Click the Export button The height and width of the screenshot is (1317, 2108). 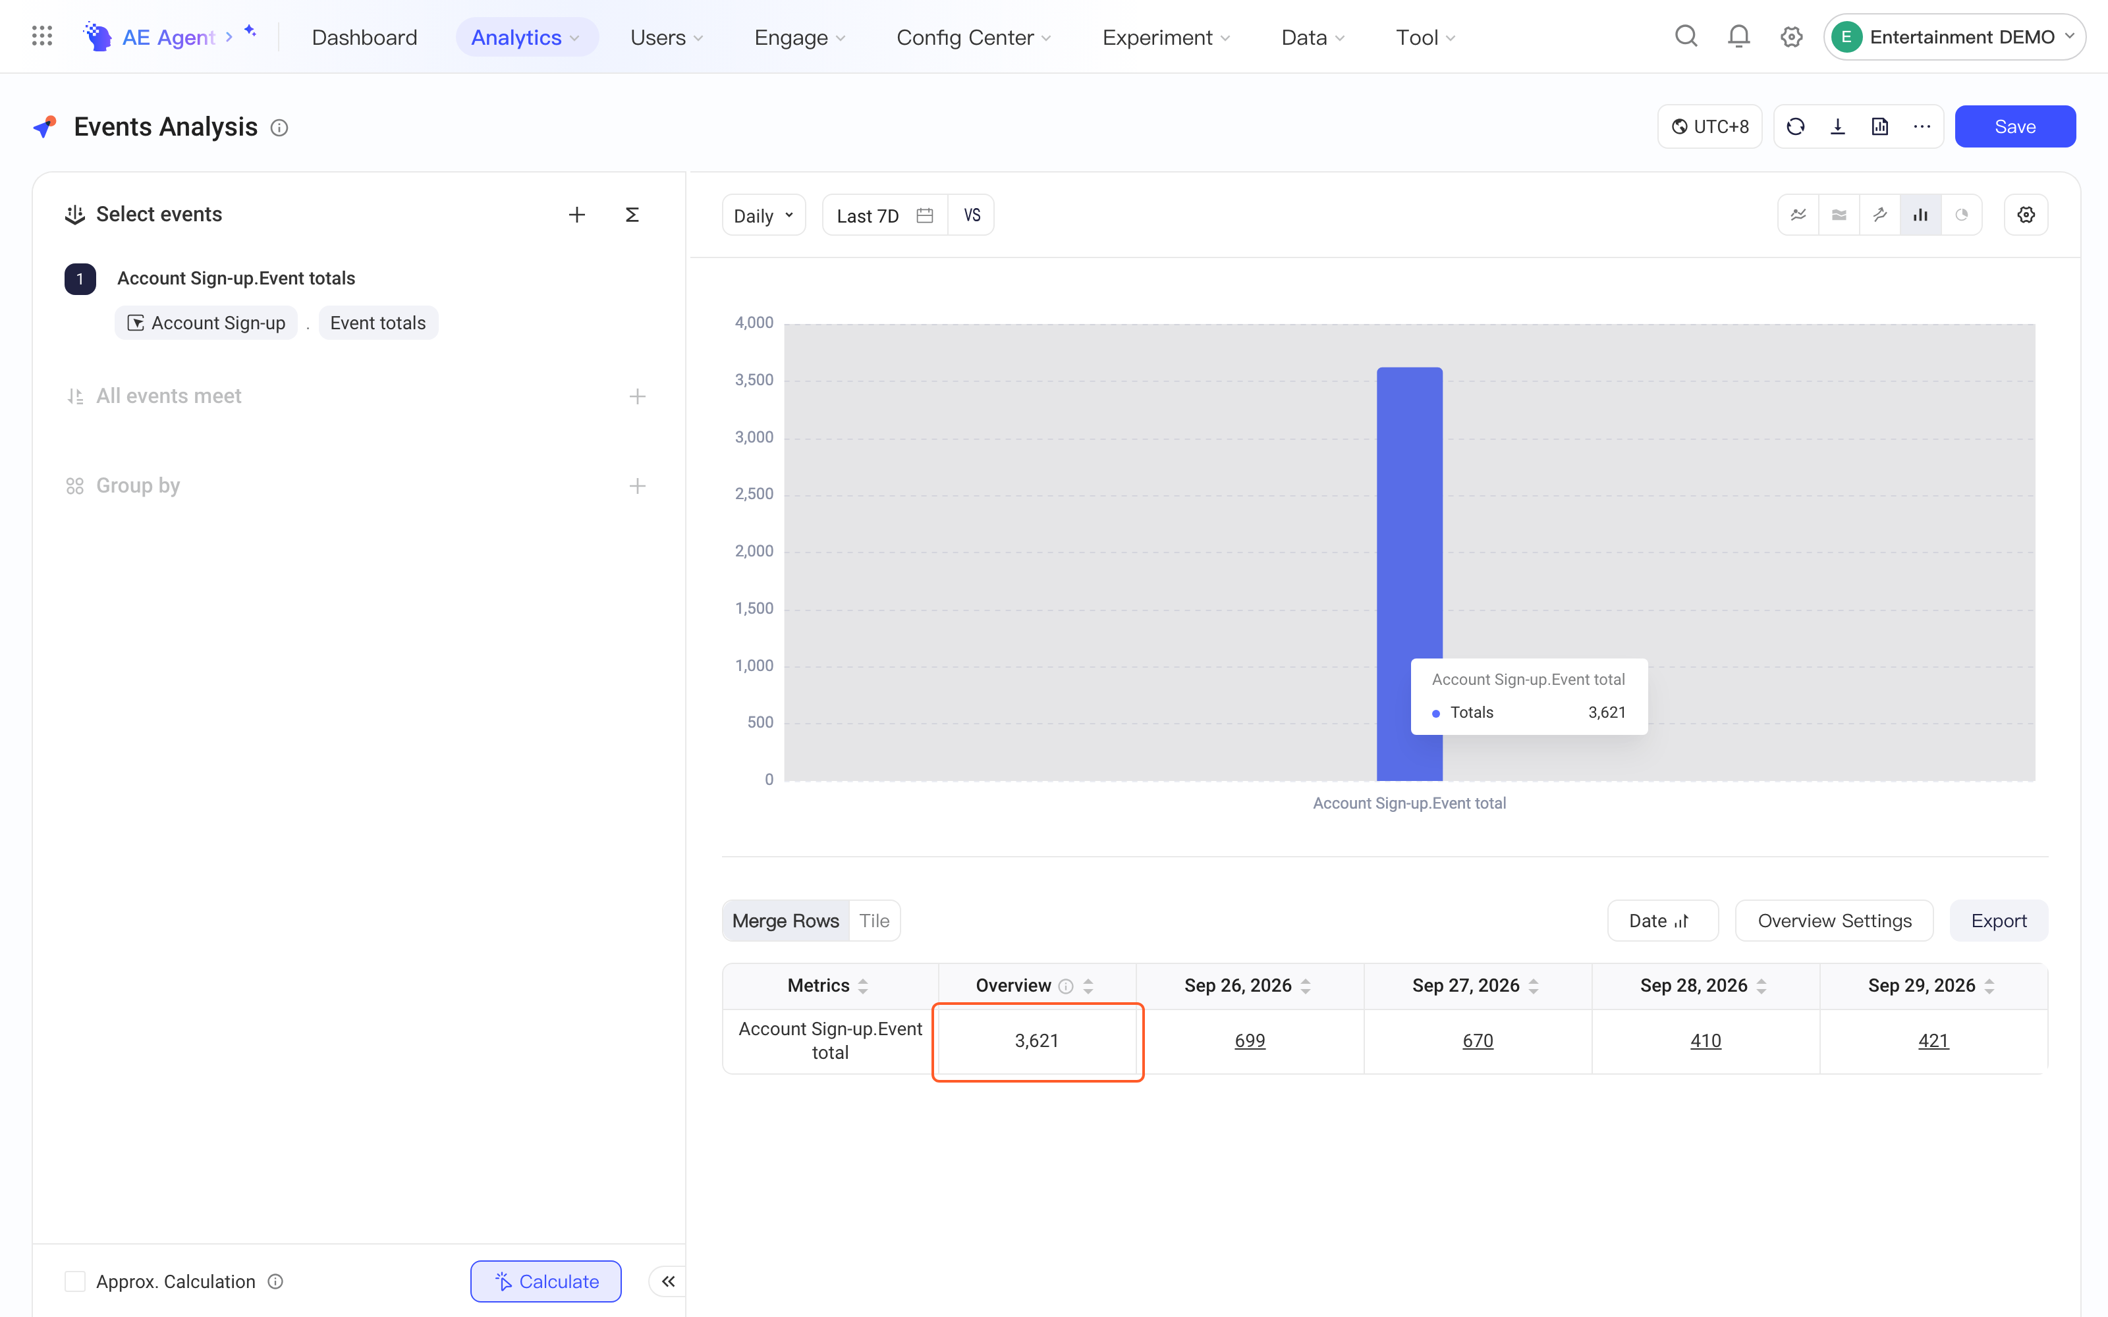pos(1998,921)
